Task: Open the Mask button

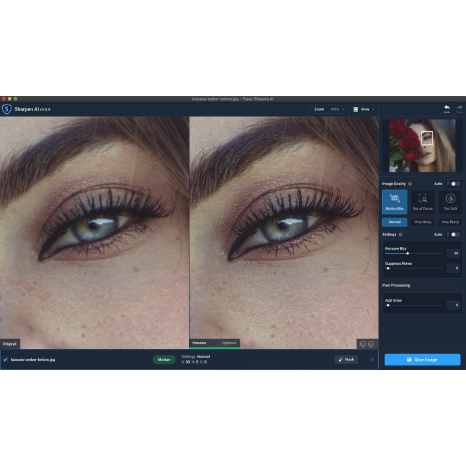Action: pyautogui.click(x=346, y=359)
